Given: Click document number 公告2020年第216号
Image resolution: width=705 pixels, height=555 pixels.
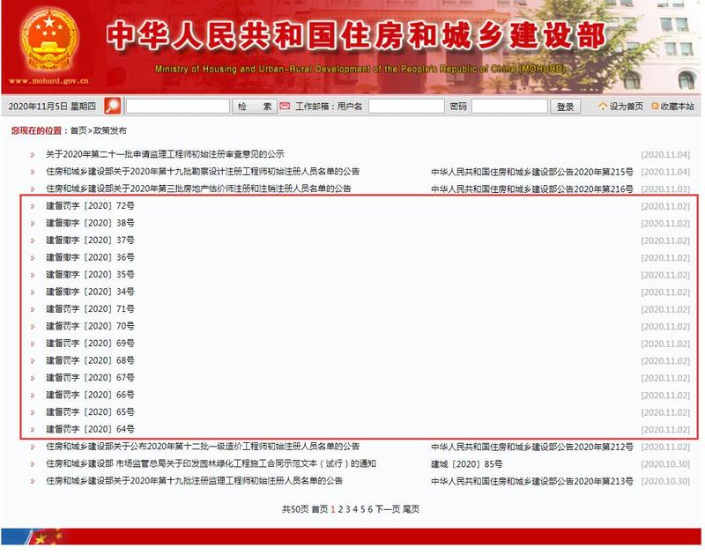Looking at the screenshot, I should point(532,189).
